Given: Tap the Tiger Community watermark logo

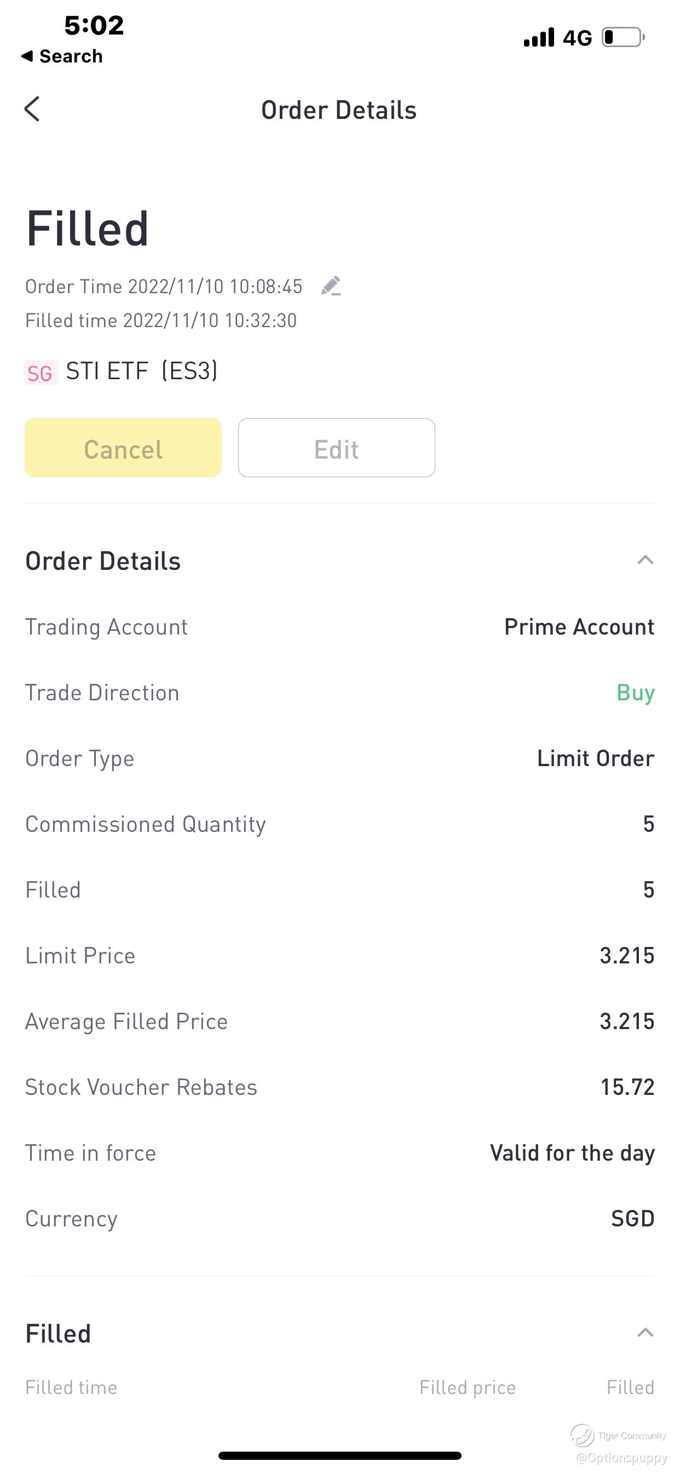Looking at the screenshot, I should click(583, 1435).
